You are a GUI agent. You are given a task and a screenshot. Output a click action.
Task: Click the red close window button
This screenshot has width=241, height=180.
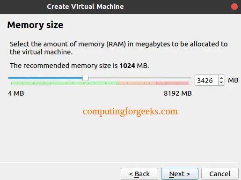click(234, 7)
